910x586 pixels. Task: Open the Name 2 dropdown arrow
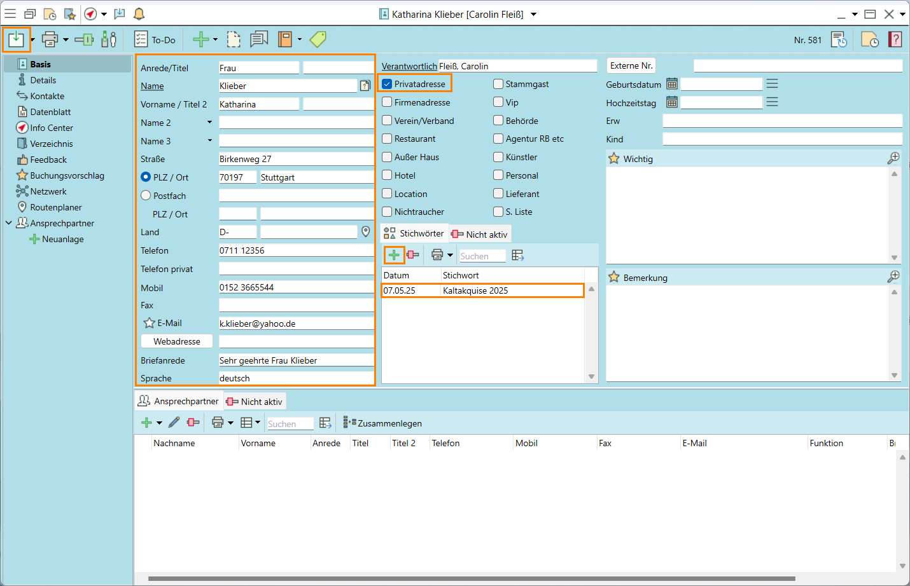209,123
